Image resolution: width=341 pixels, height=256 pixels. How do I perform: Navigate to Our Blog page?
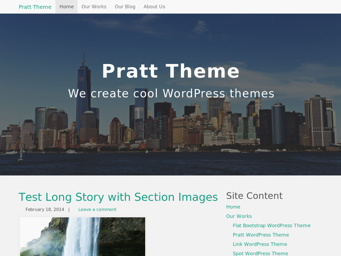125,6
